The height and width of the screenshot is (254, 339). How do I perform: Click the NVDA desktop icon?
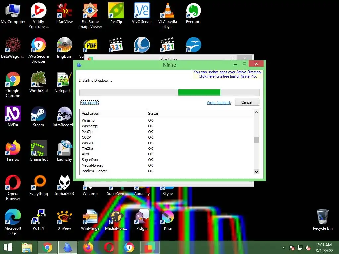click(13, 116)
